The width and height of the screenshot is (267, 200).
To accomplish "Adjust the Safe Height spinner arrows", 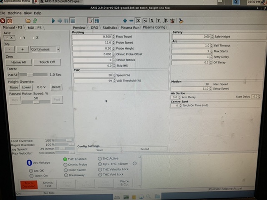I will 212,37.
